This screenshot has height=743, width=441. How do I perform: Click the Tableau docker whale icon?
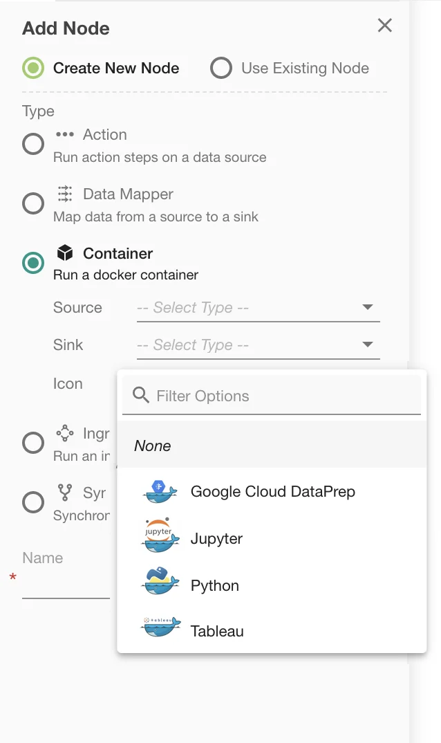160,627
